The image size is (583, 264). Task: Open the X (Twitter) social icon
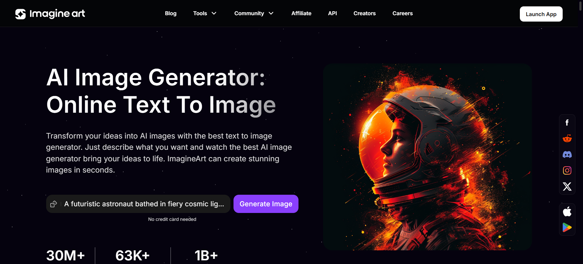click(x=567, y=186)
